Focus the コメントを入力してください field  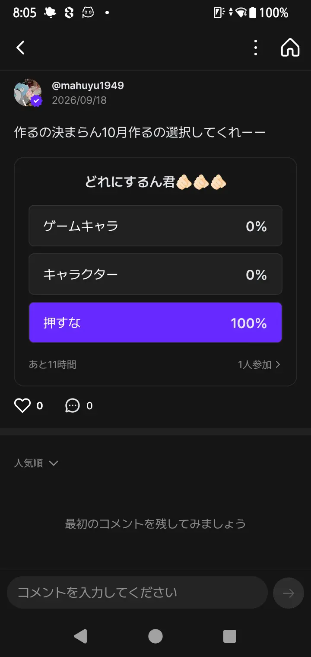click(x=137, y=592)
